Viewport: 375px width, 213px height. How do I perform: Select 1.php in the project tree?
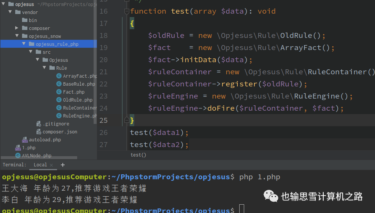(x=29, y=148)
